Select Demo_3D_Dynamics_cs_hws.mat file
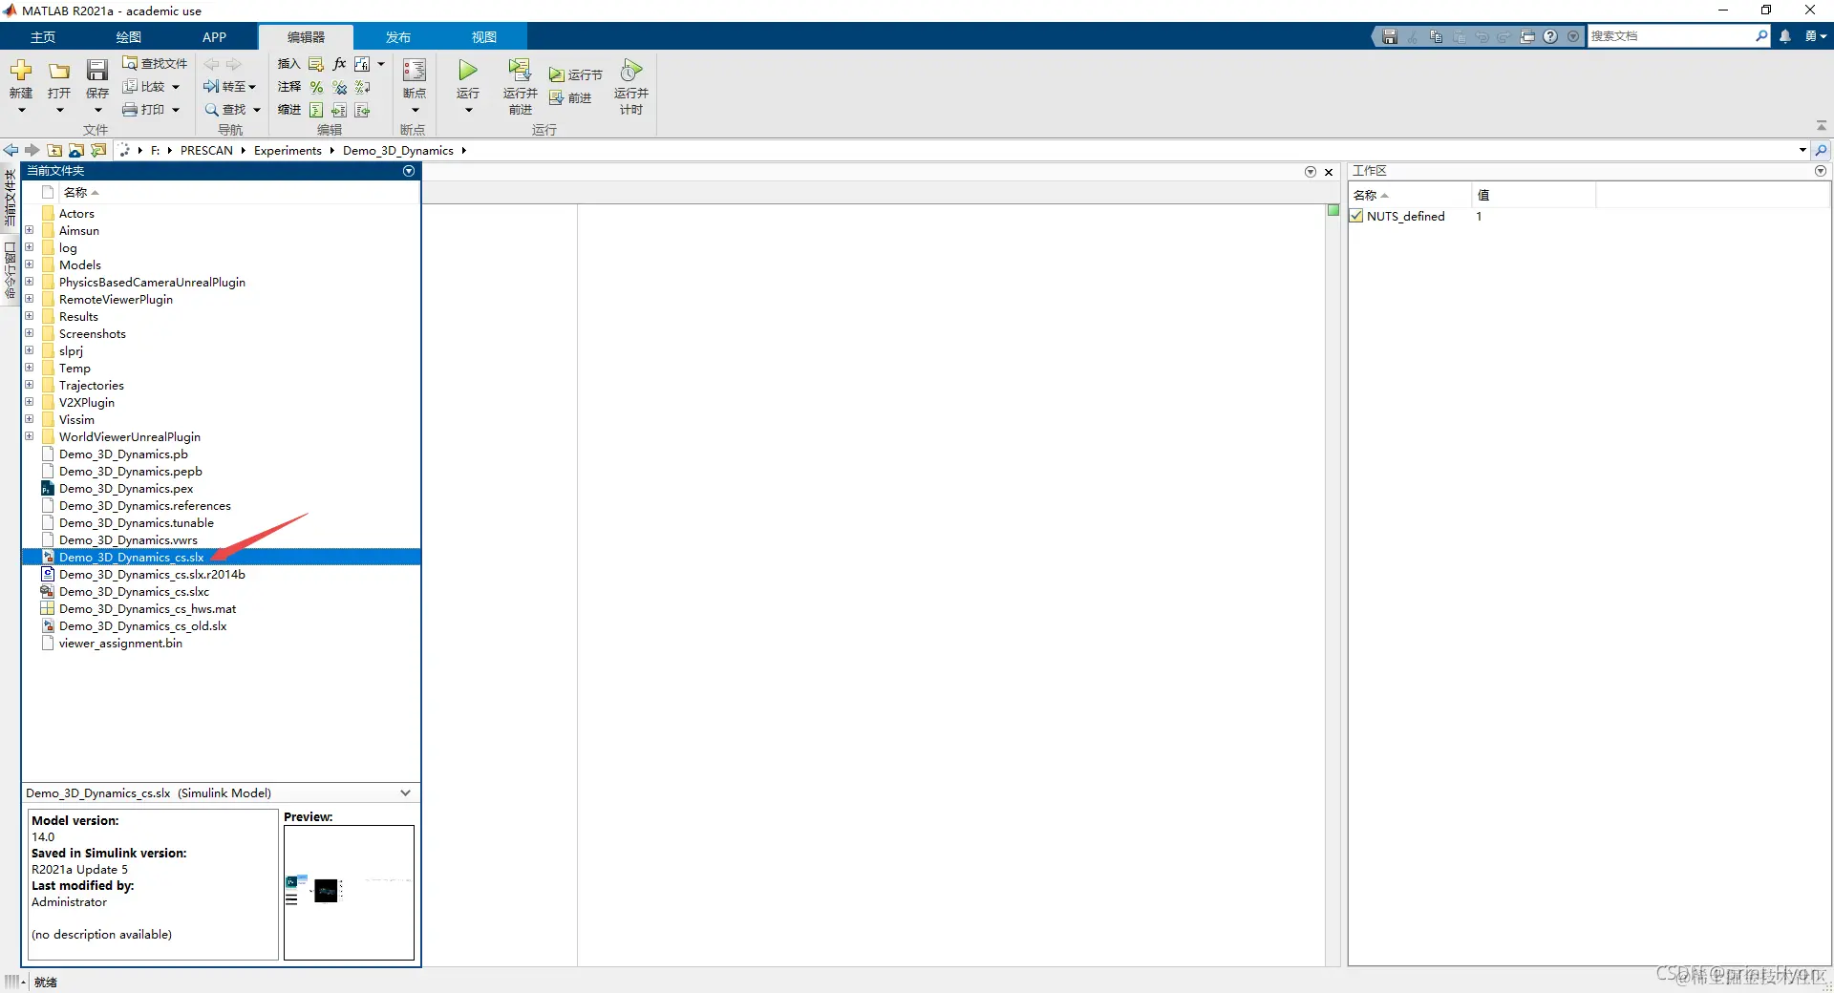Viewport: 1834px width, 993px height. click(221, 608)
